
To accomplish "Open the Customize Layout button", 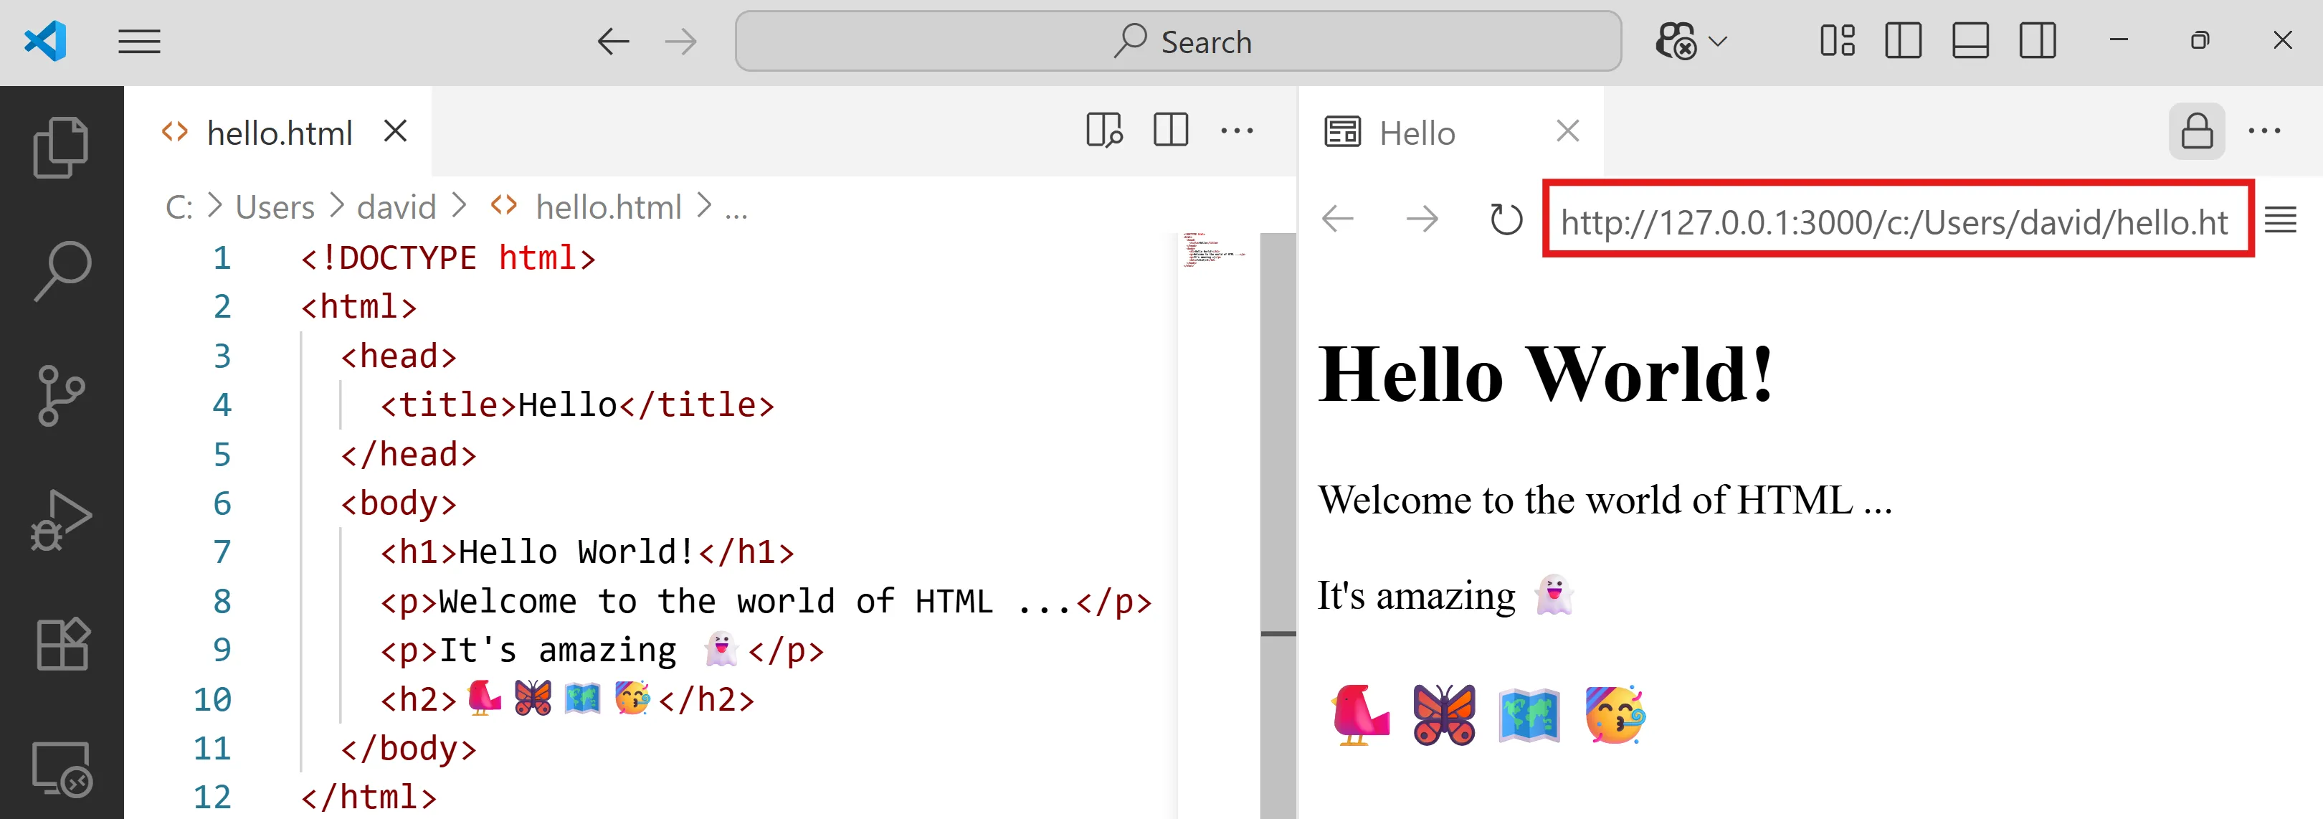I will pyautogui.click(x=1837, y=42).
